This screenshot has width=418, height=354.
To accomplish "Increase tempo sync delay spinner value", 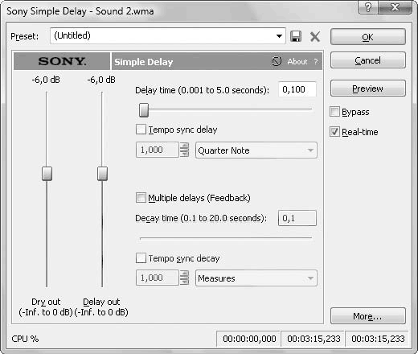I will pyautogui.click(x=184, y=146).
